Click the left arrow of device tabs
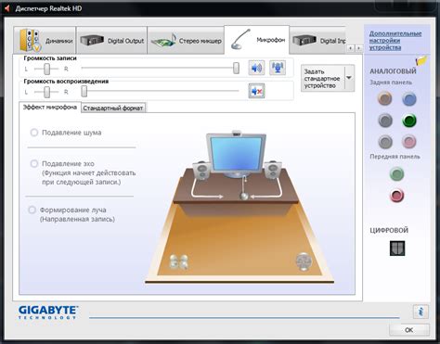 point(350,48)
